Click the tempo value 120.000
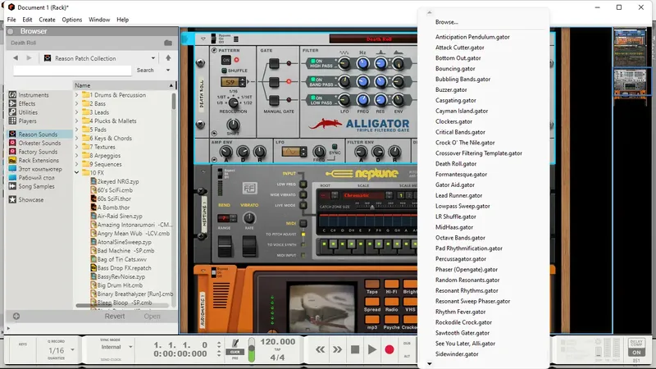The height and width of the screenshot is (369, 656). 278,342
